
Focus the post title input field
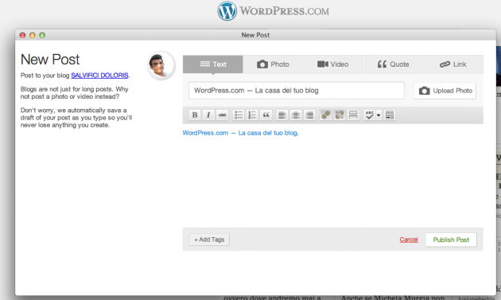297,91
